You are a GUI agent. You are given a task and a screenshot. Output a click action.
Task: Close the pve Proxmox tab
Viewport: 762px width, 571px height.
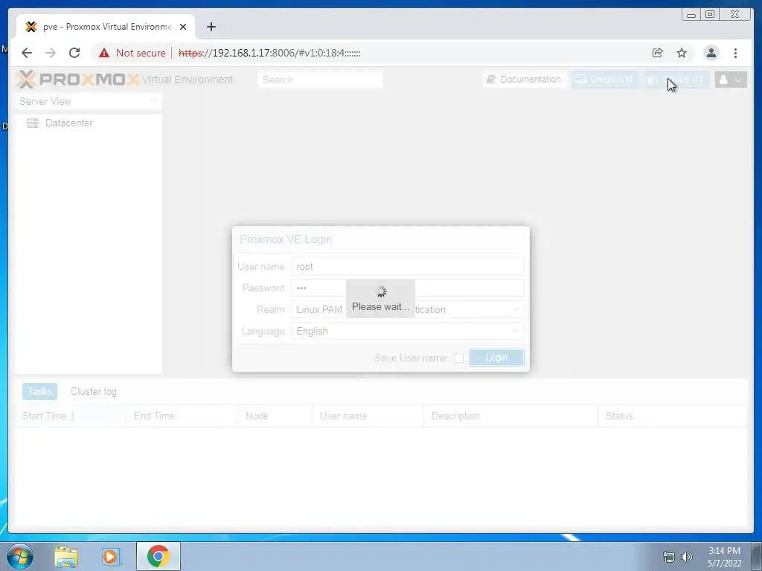183,27
